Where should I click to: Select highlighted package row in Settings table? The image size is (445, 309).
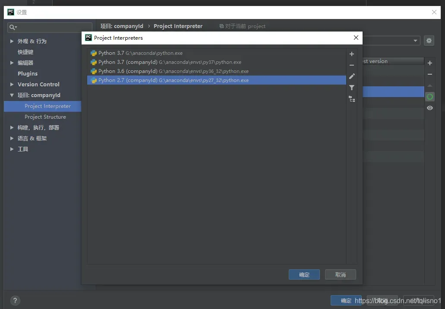click(393, 91)
